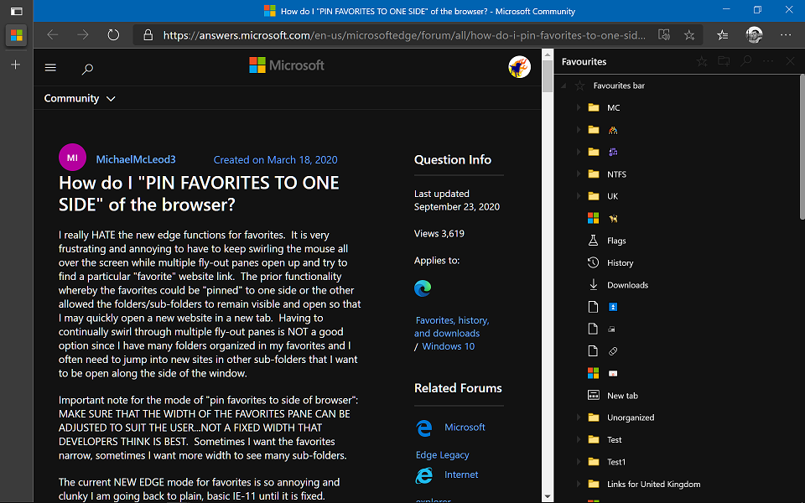Click the site search magnifier icon
The width and height of the screenshot is (805, 503).
tap(87, 69)
